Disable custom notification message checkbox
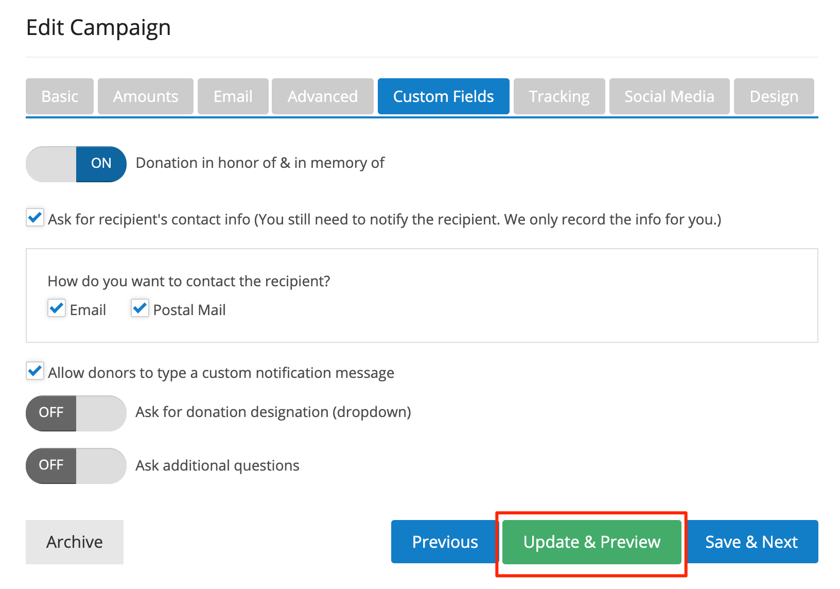840x589 pixels. click(35, 371)
